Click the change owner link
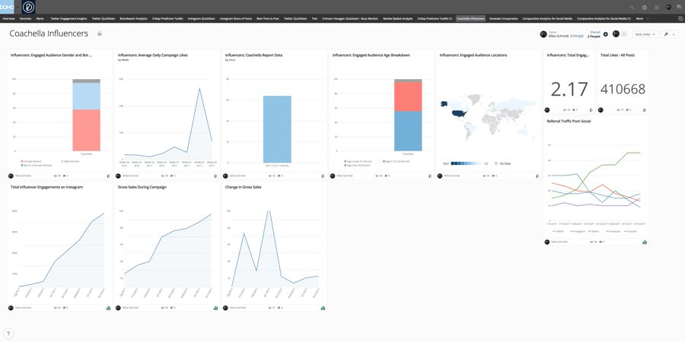 click(577, 36)
